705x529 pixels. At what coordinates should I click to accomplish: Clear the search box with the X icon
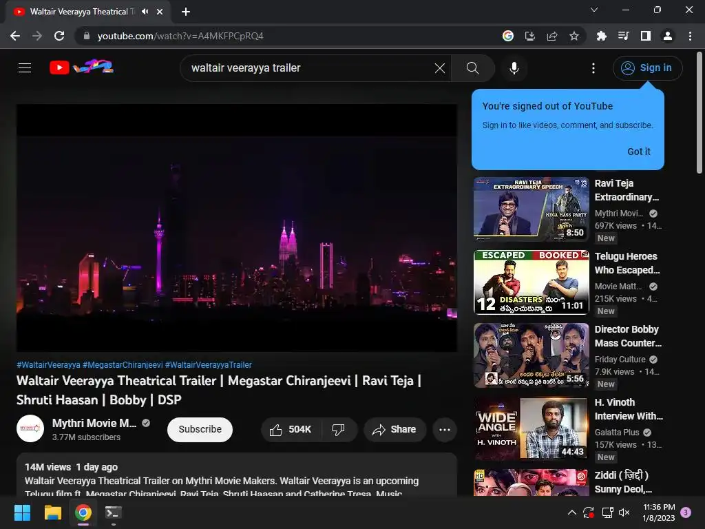pyautogui.click(x=440, y=68)
